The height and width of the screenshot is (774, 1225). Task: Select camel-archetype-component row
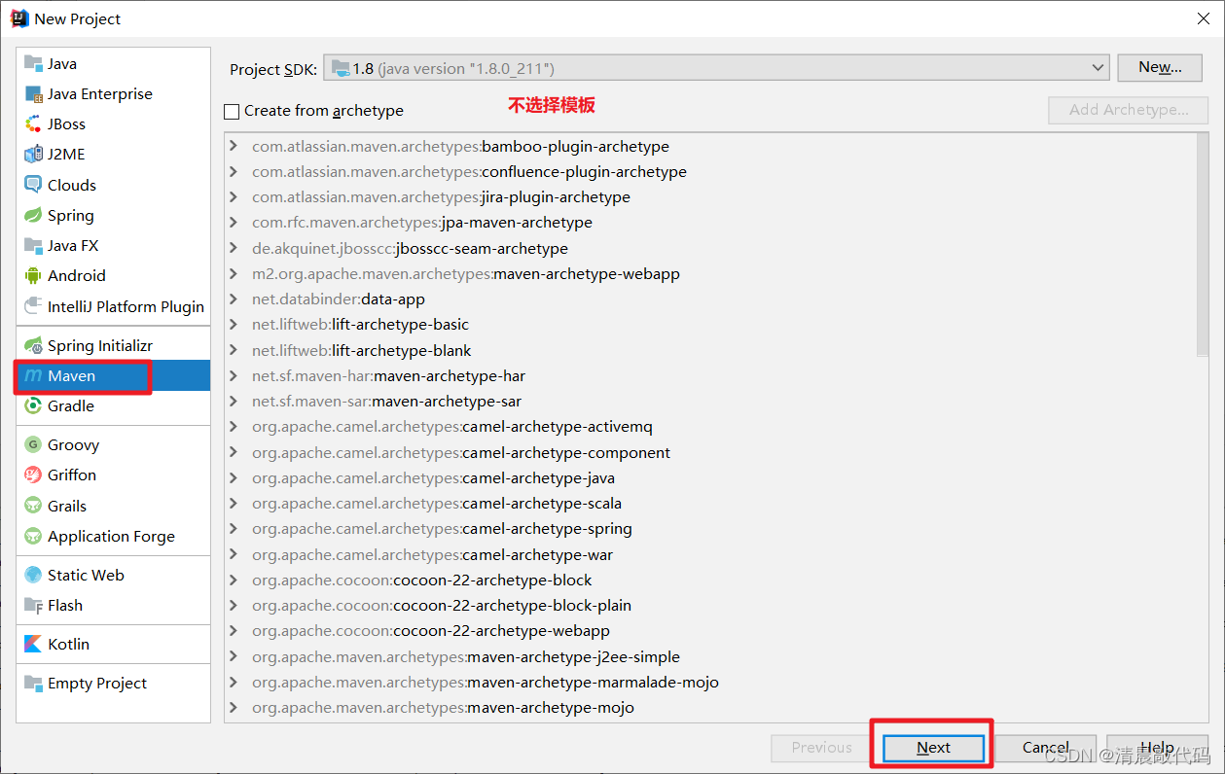[709, 453]
